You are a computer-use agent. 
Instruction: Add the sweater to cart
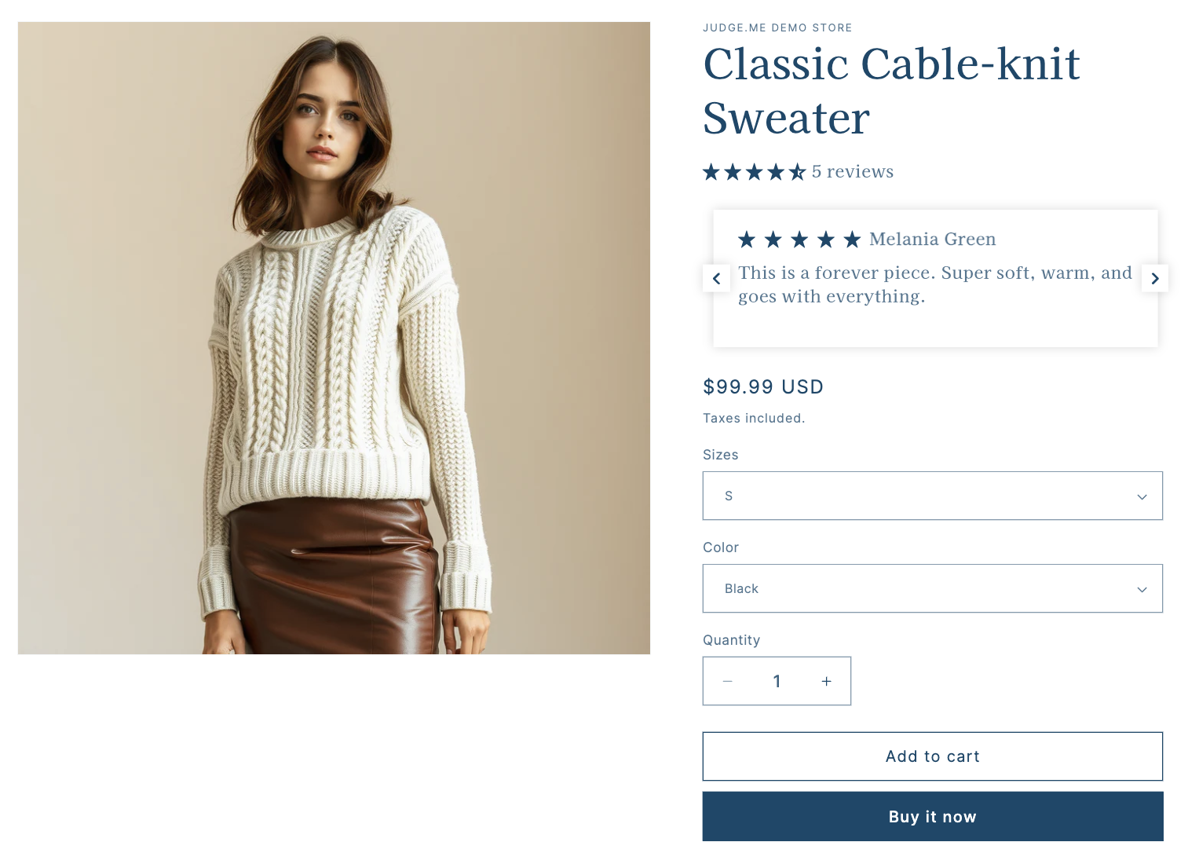[x=932, y=756]
